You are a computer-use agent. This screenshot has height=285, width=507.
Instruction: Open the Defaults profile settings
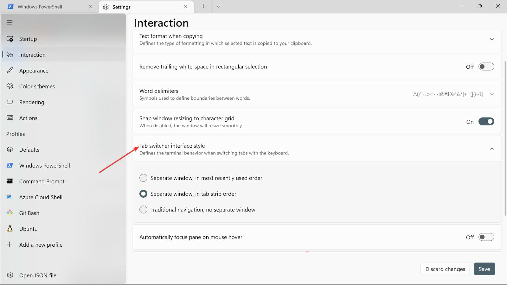click(x=63, y=150)
